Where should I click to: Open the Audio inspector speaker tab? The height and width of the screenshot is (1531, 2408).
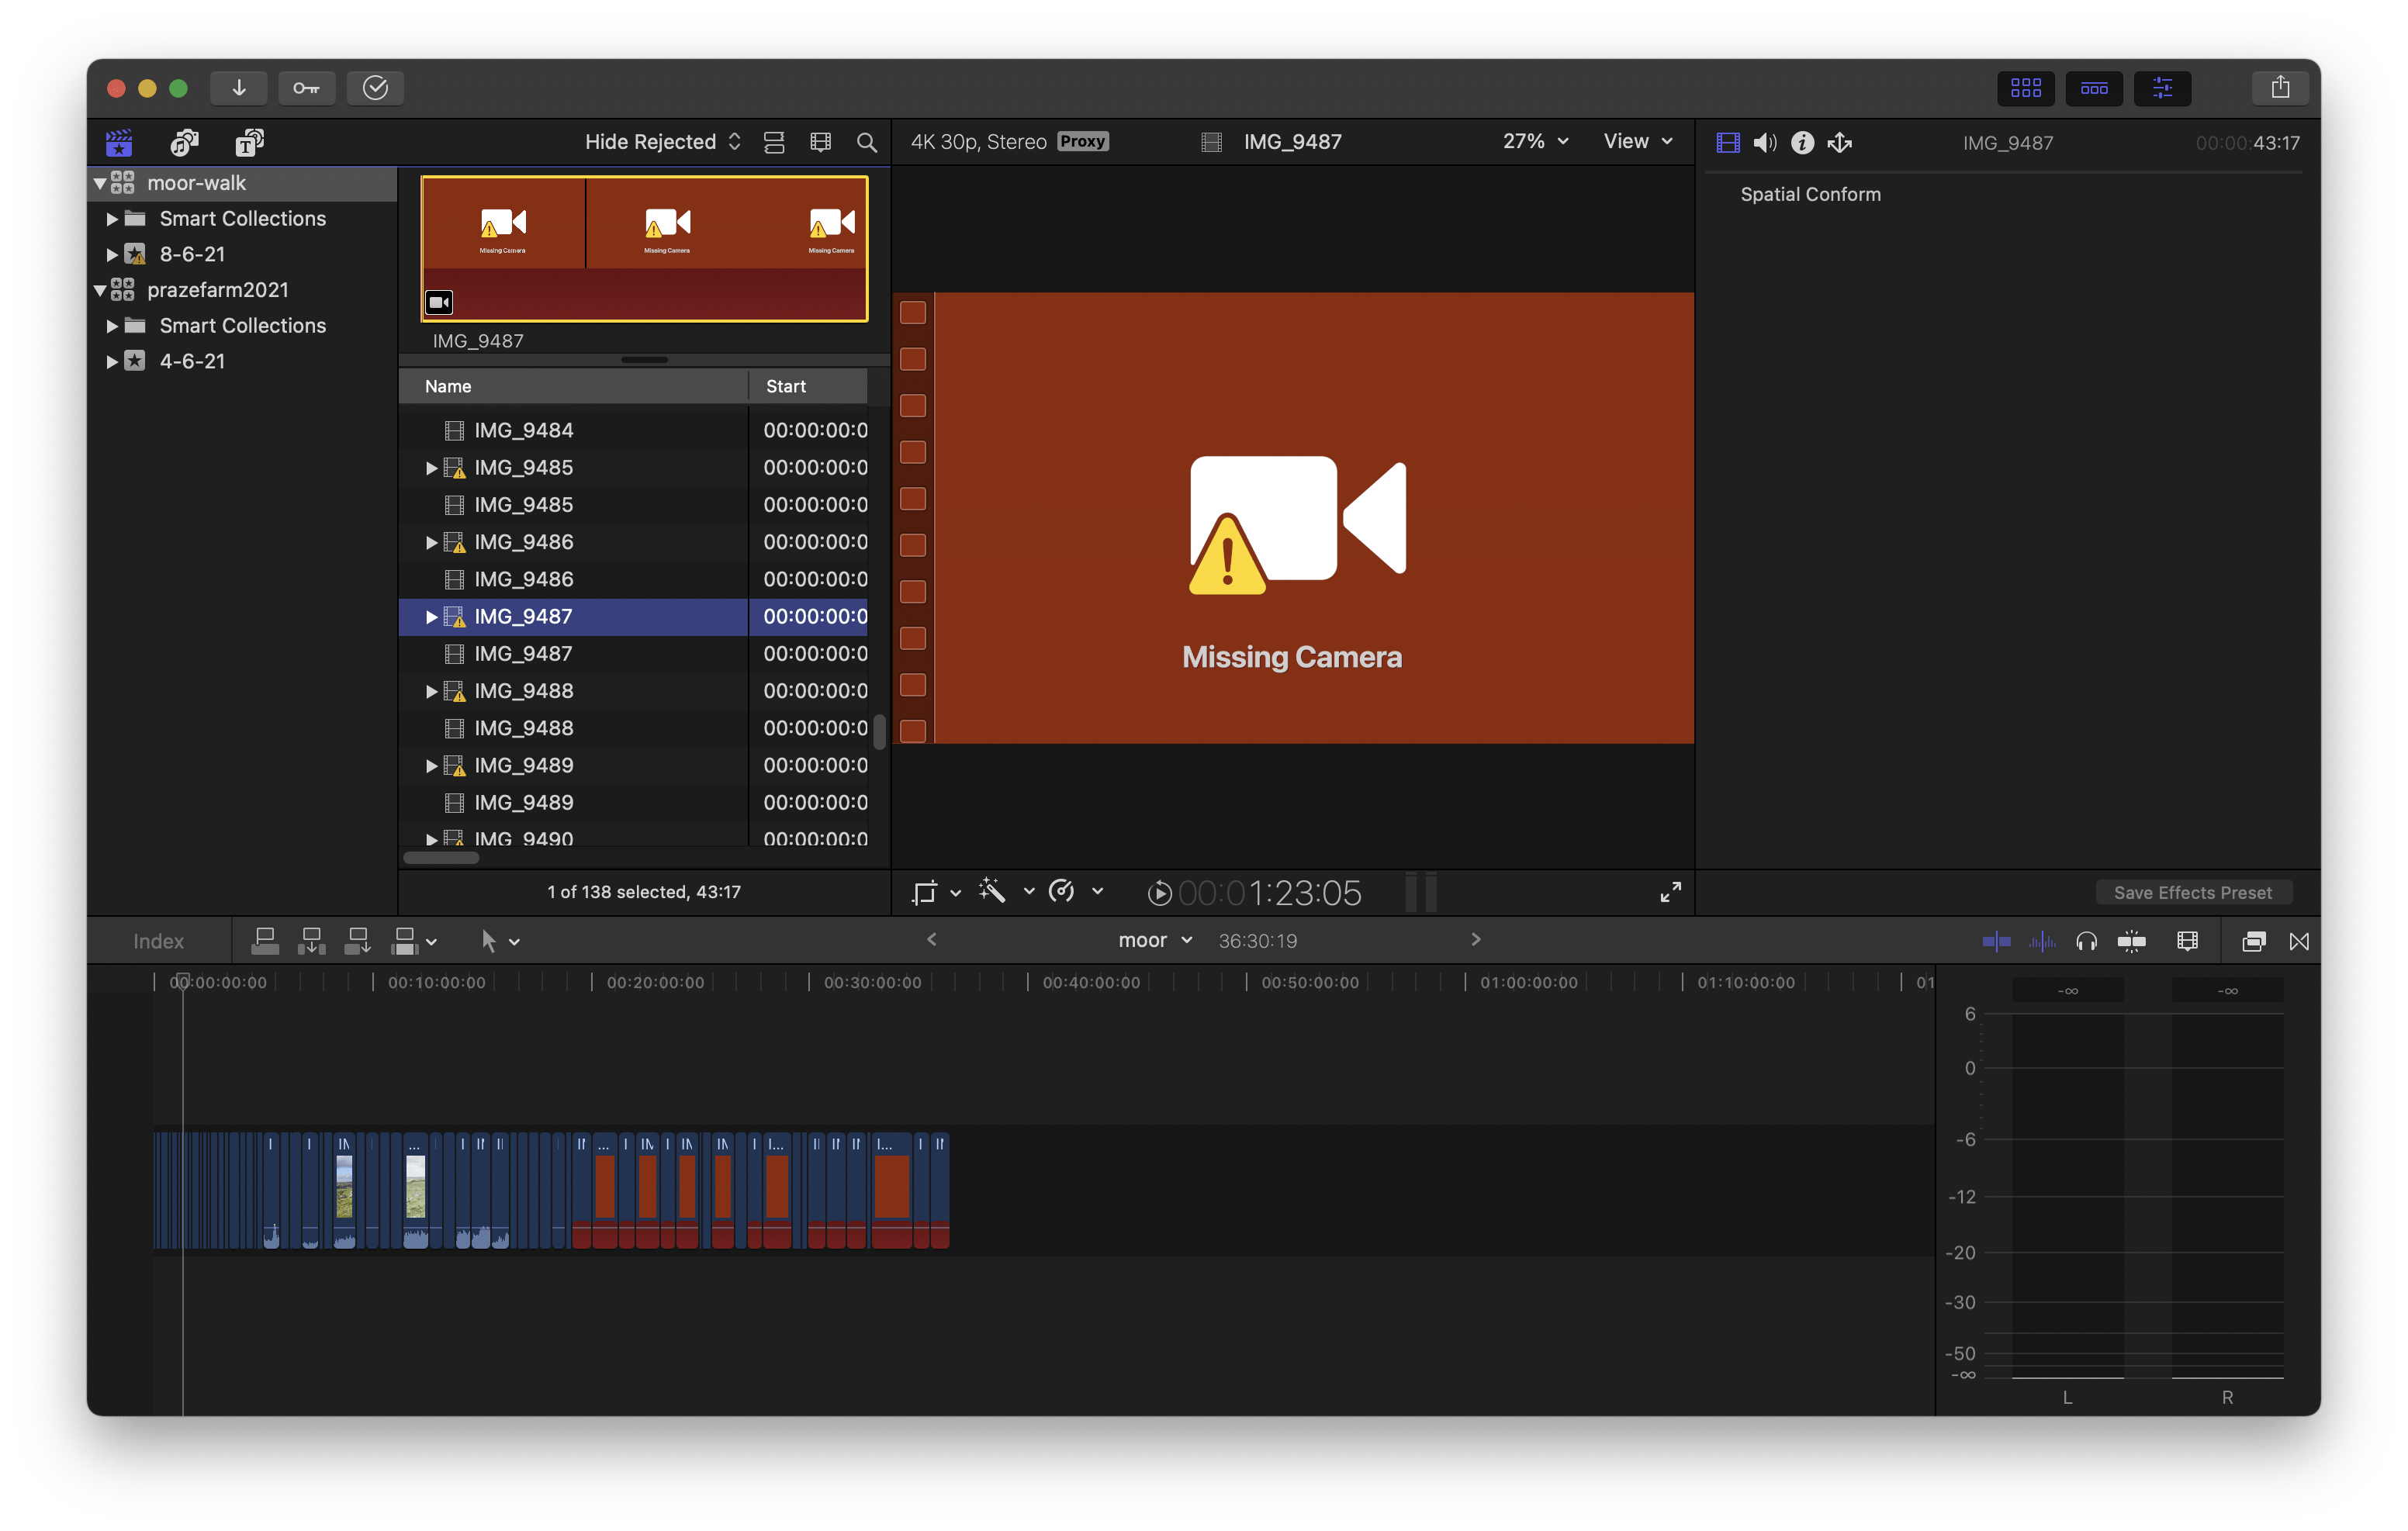[1765, 143]
